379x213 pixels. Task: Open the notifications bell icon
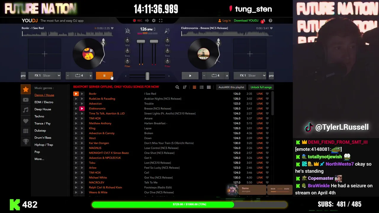click(263, 21)
